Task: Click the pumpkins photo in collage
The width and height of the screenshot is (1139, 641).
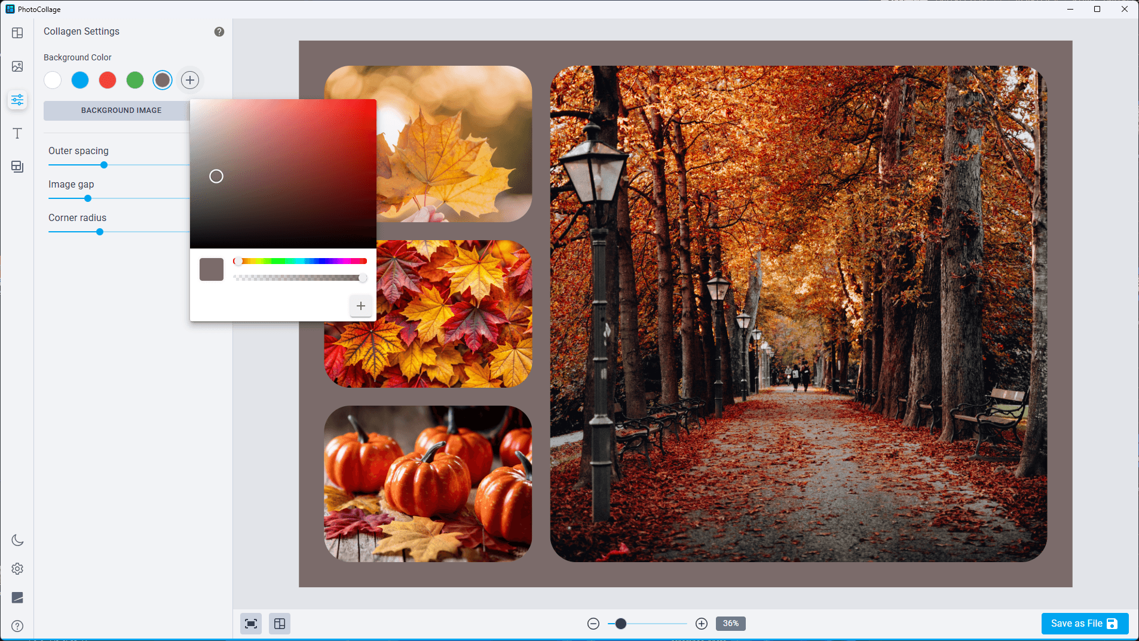Action: click(428, 484)
